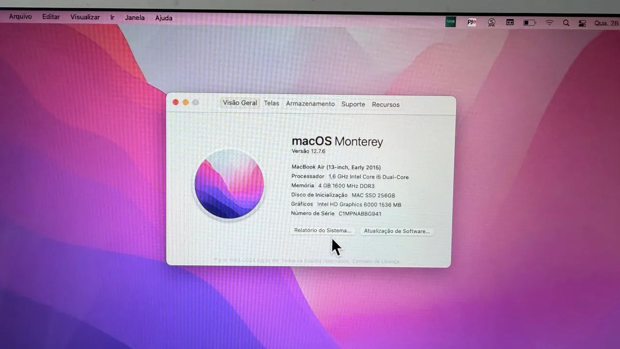The image size is (620, 349).
Task: Select MacBook Air (13-inch, Early 2015) text
Action: [x=336, y=167]
